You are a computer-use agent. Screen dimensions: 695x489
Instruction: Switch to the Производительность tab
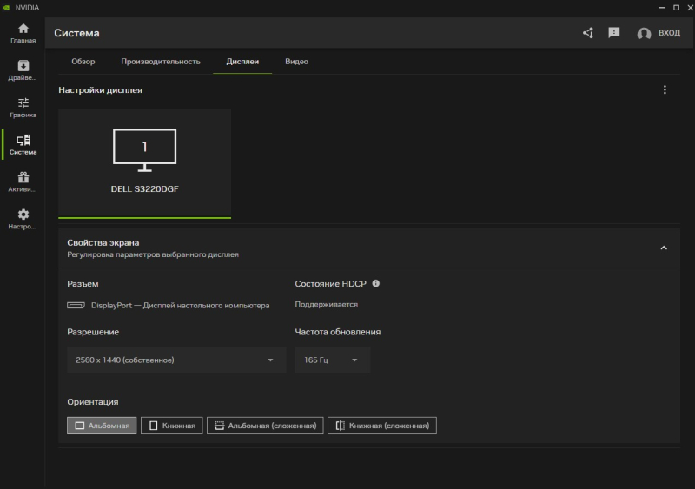(x=161, y=62)
